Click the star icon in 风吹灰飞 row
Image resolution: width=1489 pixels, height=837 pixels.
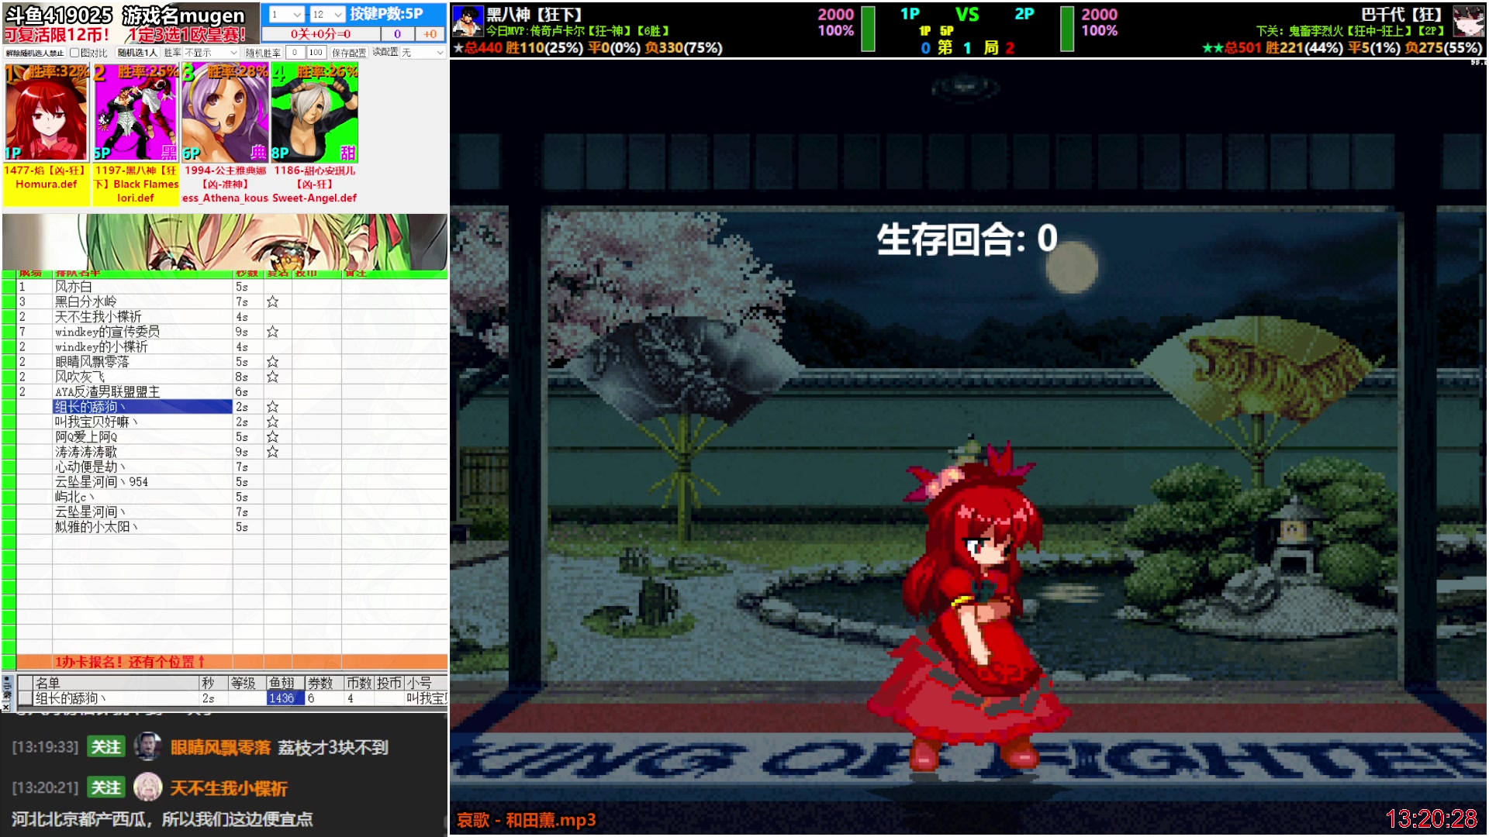click(272, 377)
